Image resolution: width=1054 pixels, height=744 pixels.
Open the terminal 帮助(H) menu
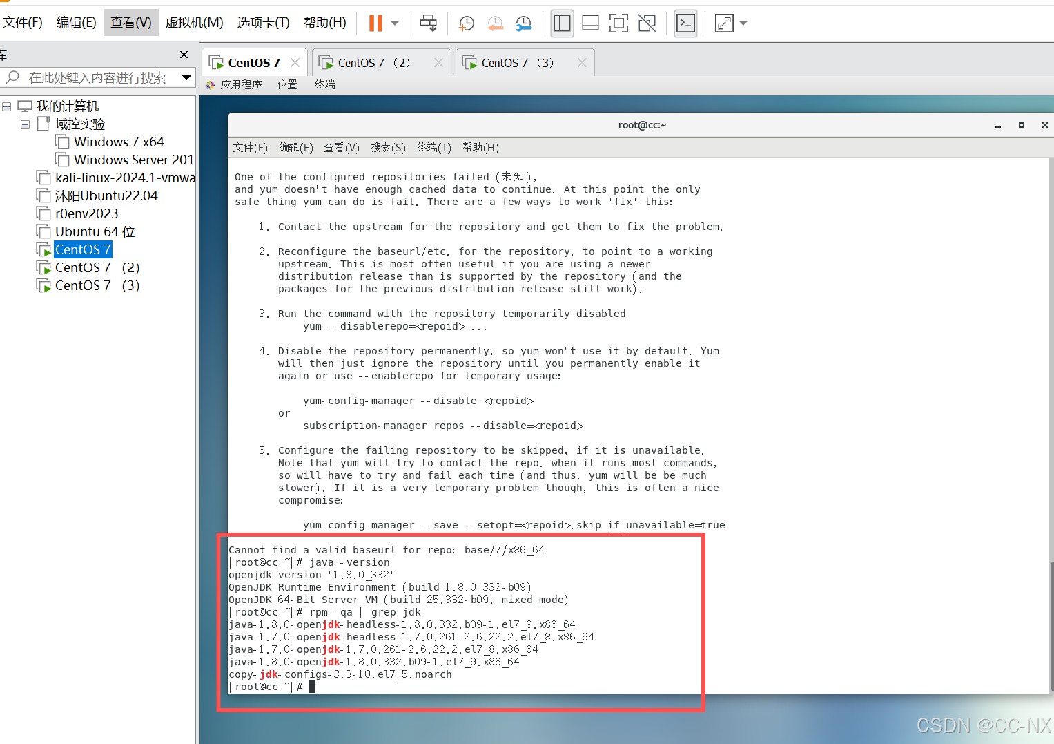tap(480, 148)
